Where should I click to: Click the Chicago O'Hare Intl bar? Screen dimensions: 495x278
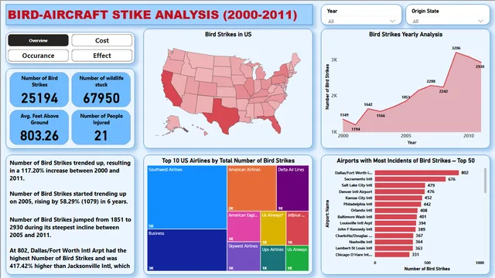click(x=392, y=254)
